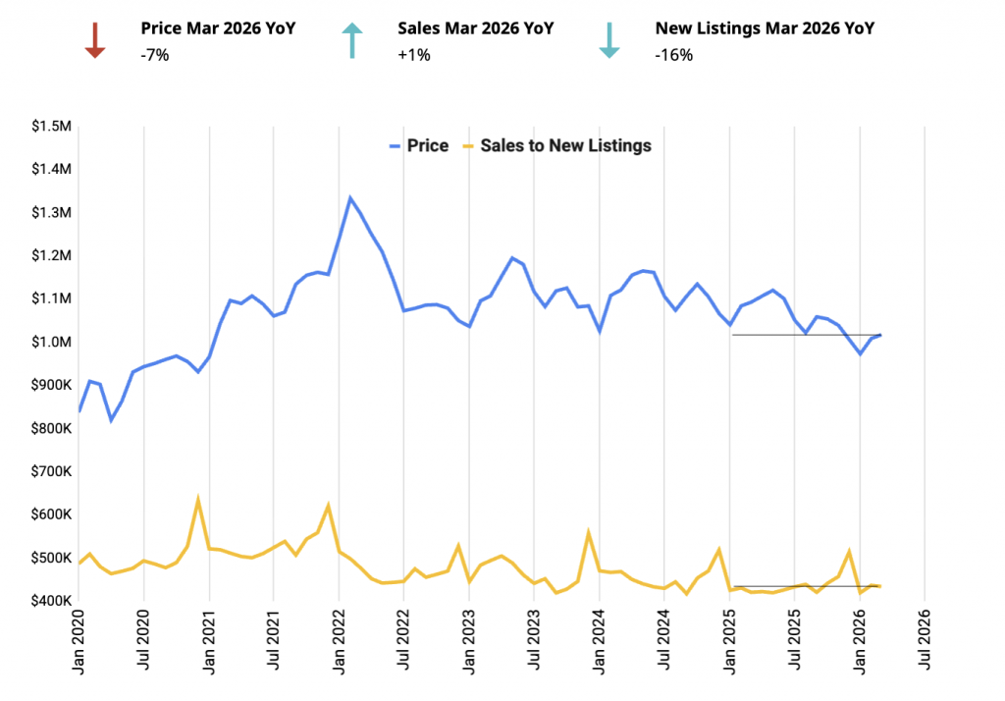Click the red down arrow beside Price YoY
The width and height of the screenshot is (1005, 701).
pyautogui.click(x=94, y=40)
